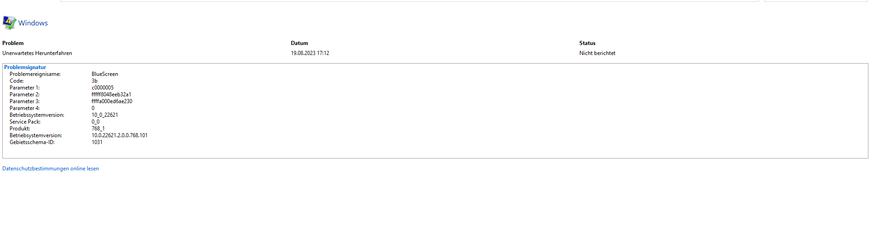Screen dimensions: 873x229
Task: Click the Nicht berichtet status text
Action: [x=597, y=53]
